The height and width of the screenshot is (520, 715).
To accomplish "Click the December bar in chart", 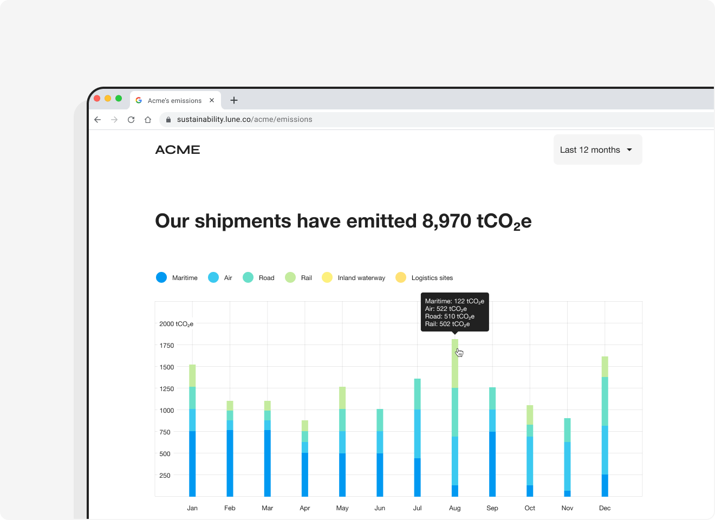I will click(604, 428).
